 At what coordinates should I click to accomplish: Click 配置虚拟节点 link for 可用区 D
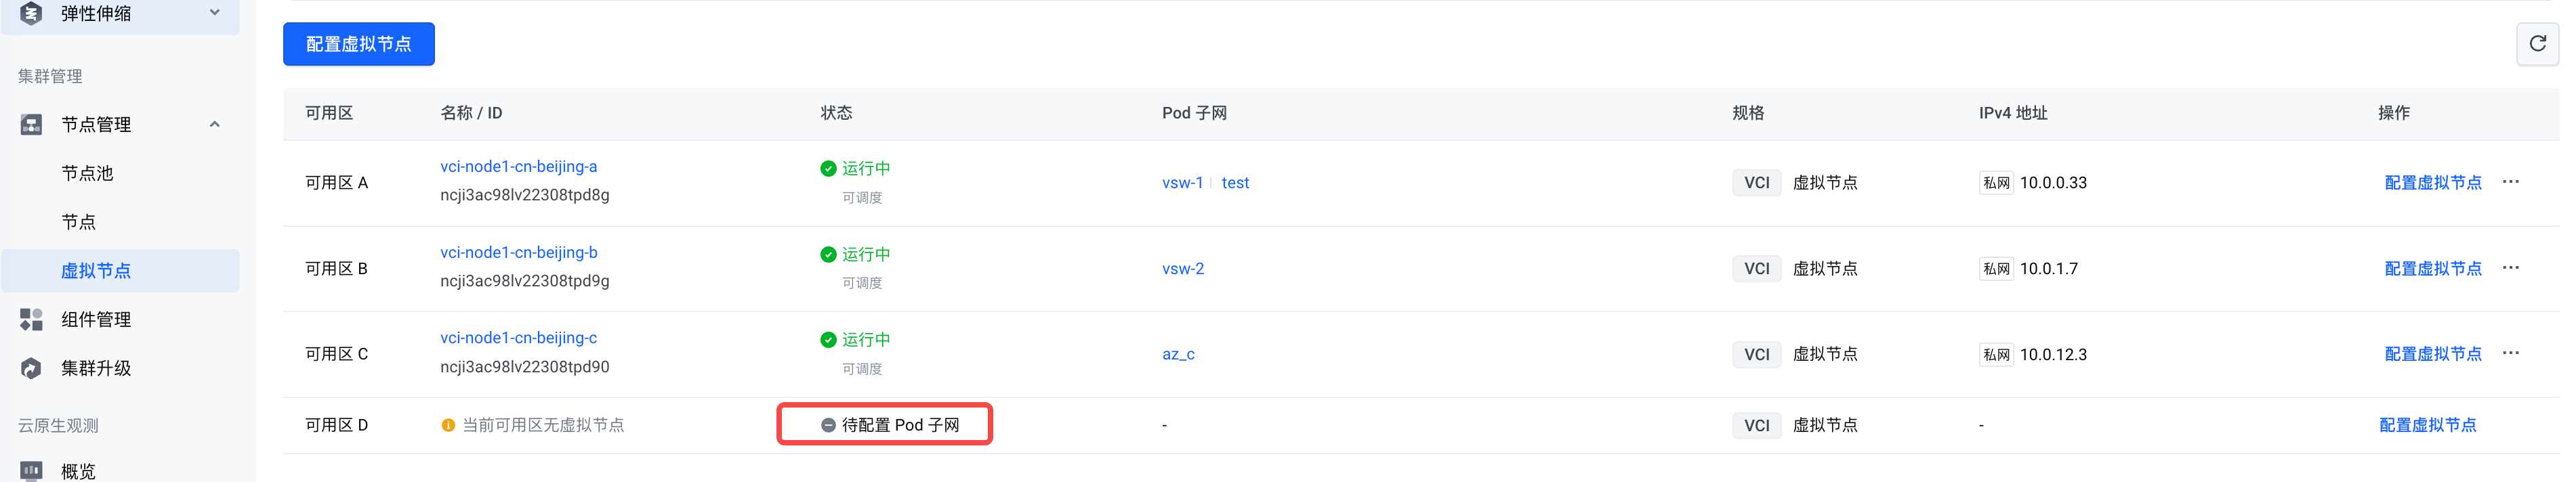click(x=2427, y=425)
